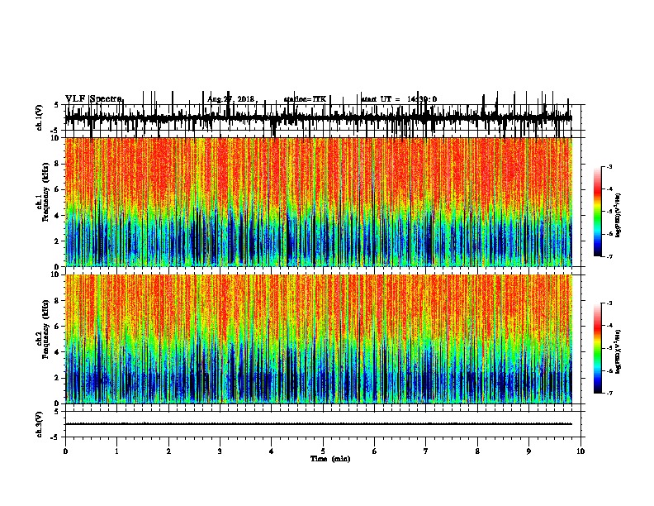The width and height of the screenshot is (654, 506).
Task: Click the ch.1 'Frequency (kHz)' axis label
Action: click(x=45, y=193)
